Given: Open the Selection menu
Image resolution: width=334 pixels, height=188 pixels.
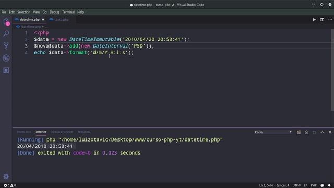Looking at the screenshot, I should [x=23, y=12].
